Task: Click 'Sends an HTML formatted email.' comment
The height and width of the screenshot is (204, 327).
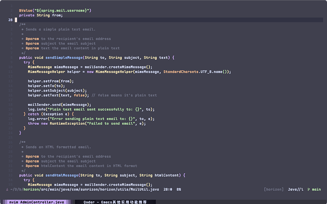Action: click(58, 147)
